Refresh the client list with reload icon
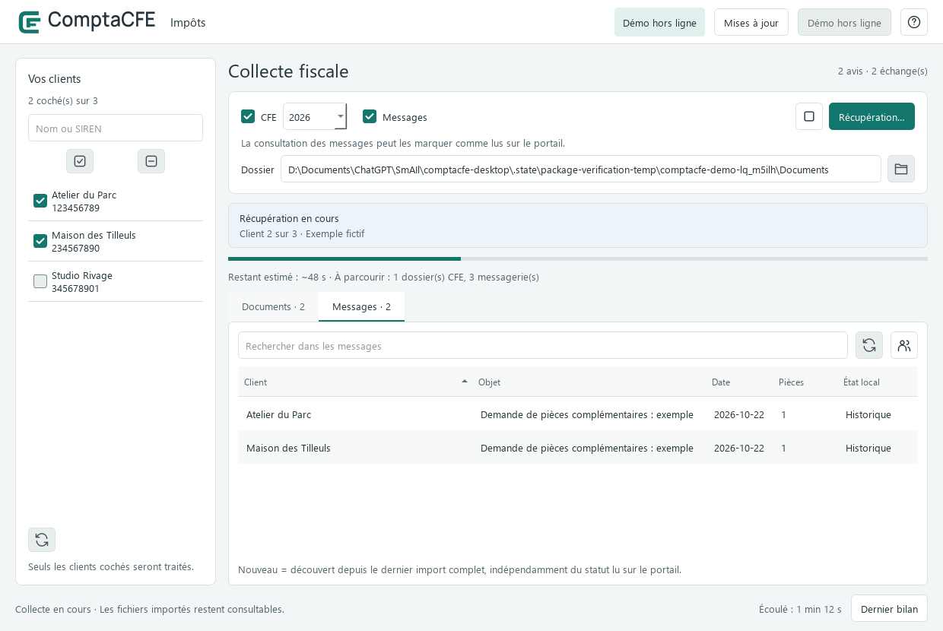The image size is (943, 631). [x=42, y=540]
